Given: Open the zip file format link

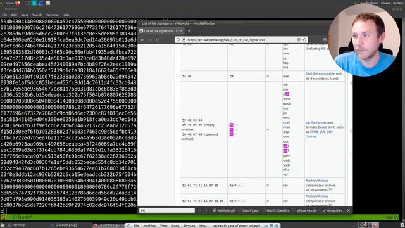Looking at the screenshot, I should point(316,122).
